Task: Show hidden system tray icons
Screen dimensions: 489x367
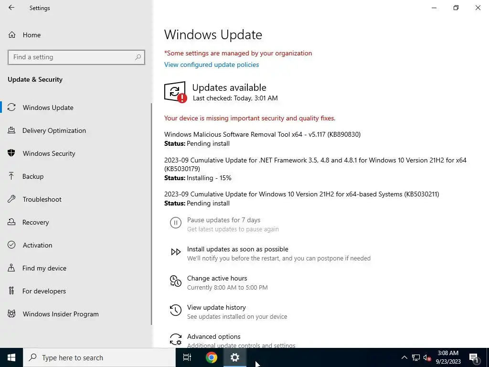Action: (404, 357)
